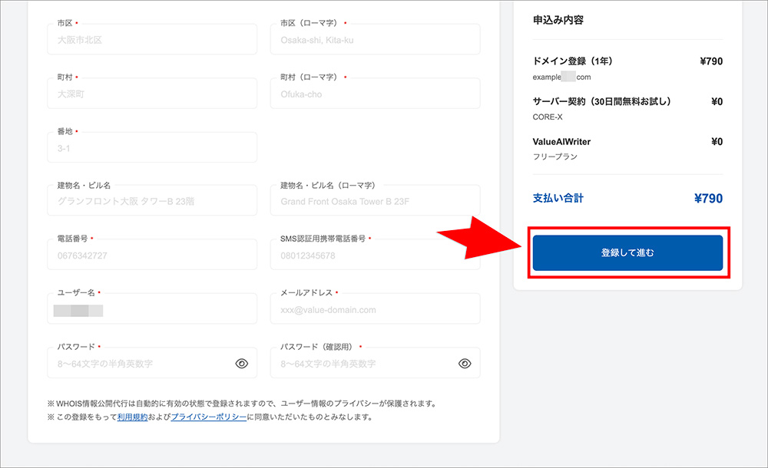Select the 町村（ローマ字） romanized town field

tap(375, 94)
